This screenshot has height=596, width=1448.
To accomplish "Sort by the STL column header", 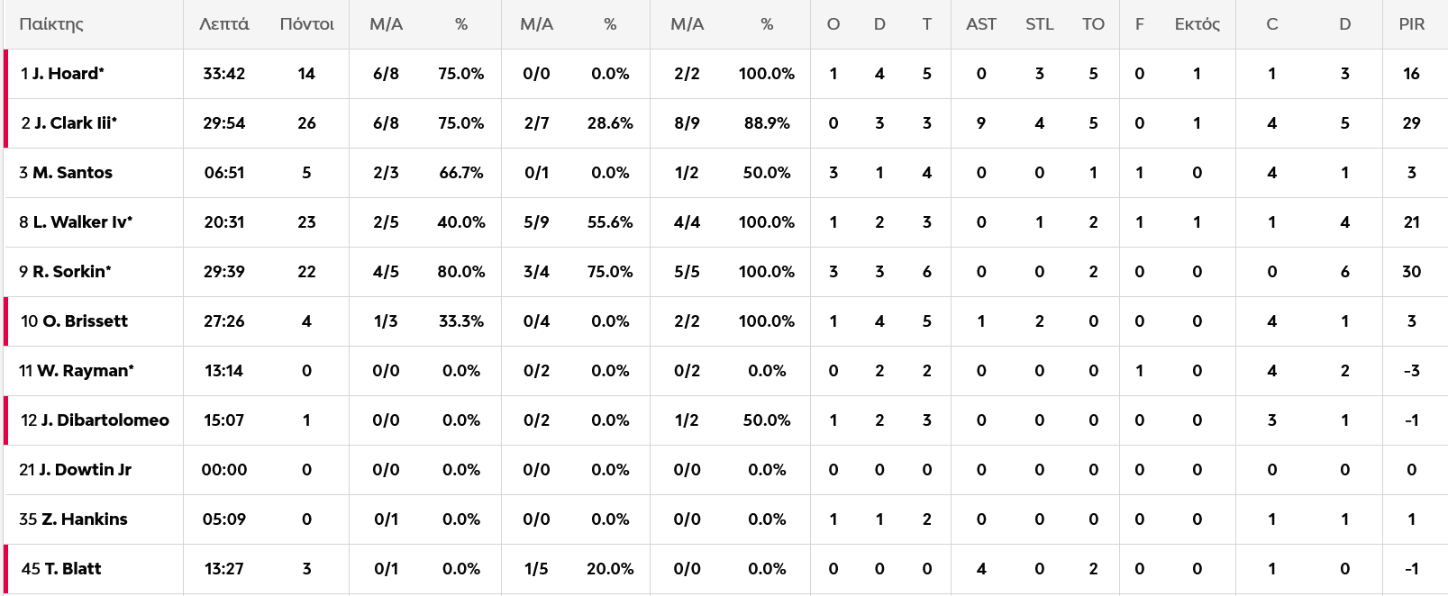I will click(x=1039, y=24).
